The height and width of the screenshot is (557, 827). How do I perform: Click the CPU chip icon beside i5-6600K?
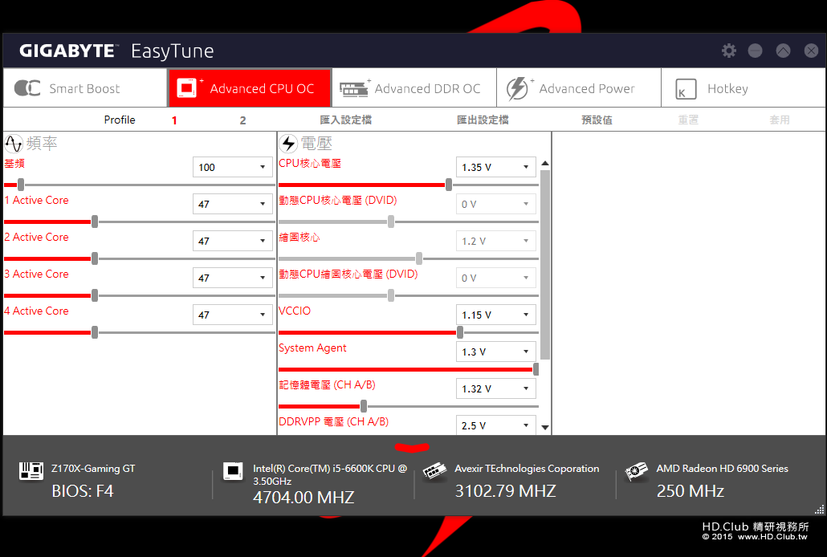[x=233, y=471]
